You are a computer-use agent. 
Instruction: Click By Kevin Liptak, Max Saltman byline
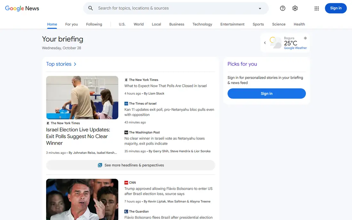click(177, 201)
